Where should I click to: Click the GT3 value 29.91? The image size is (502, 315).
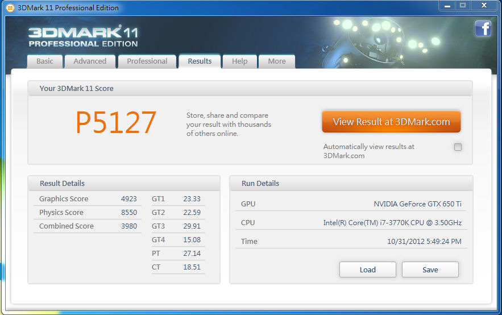pos(192,226)
